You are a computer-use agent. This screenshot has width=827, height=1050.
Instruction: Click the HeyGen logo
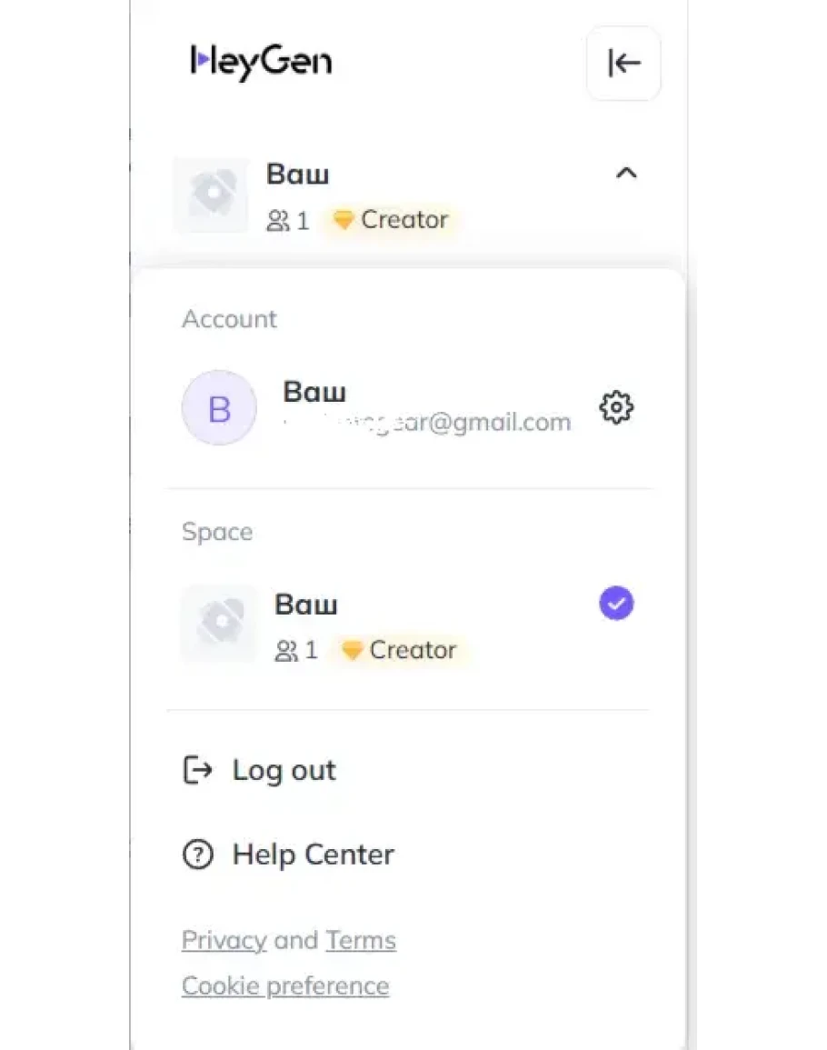click(x=261, y=62)
